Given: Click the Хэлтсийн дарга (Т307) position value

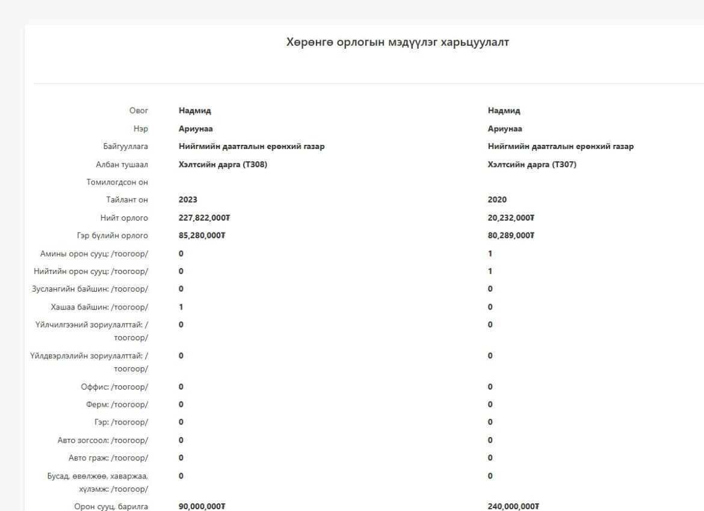Looking at the screenshot, I should click(532, 164).
